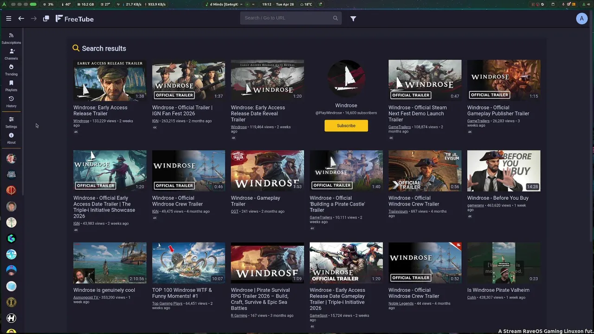Open the Noble Legends channel link
This screenshot has height=334, width=594.
tap(401, 303)
